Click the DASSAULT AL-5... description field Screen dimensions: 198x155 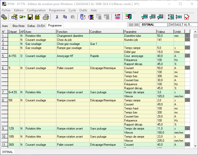tap(183, 25)
